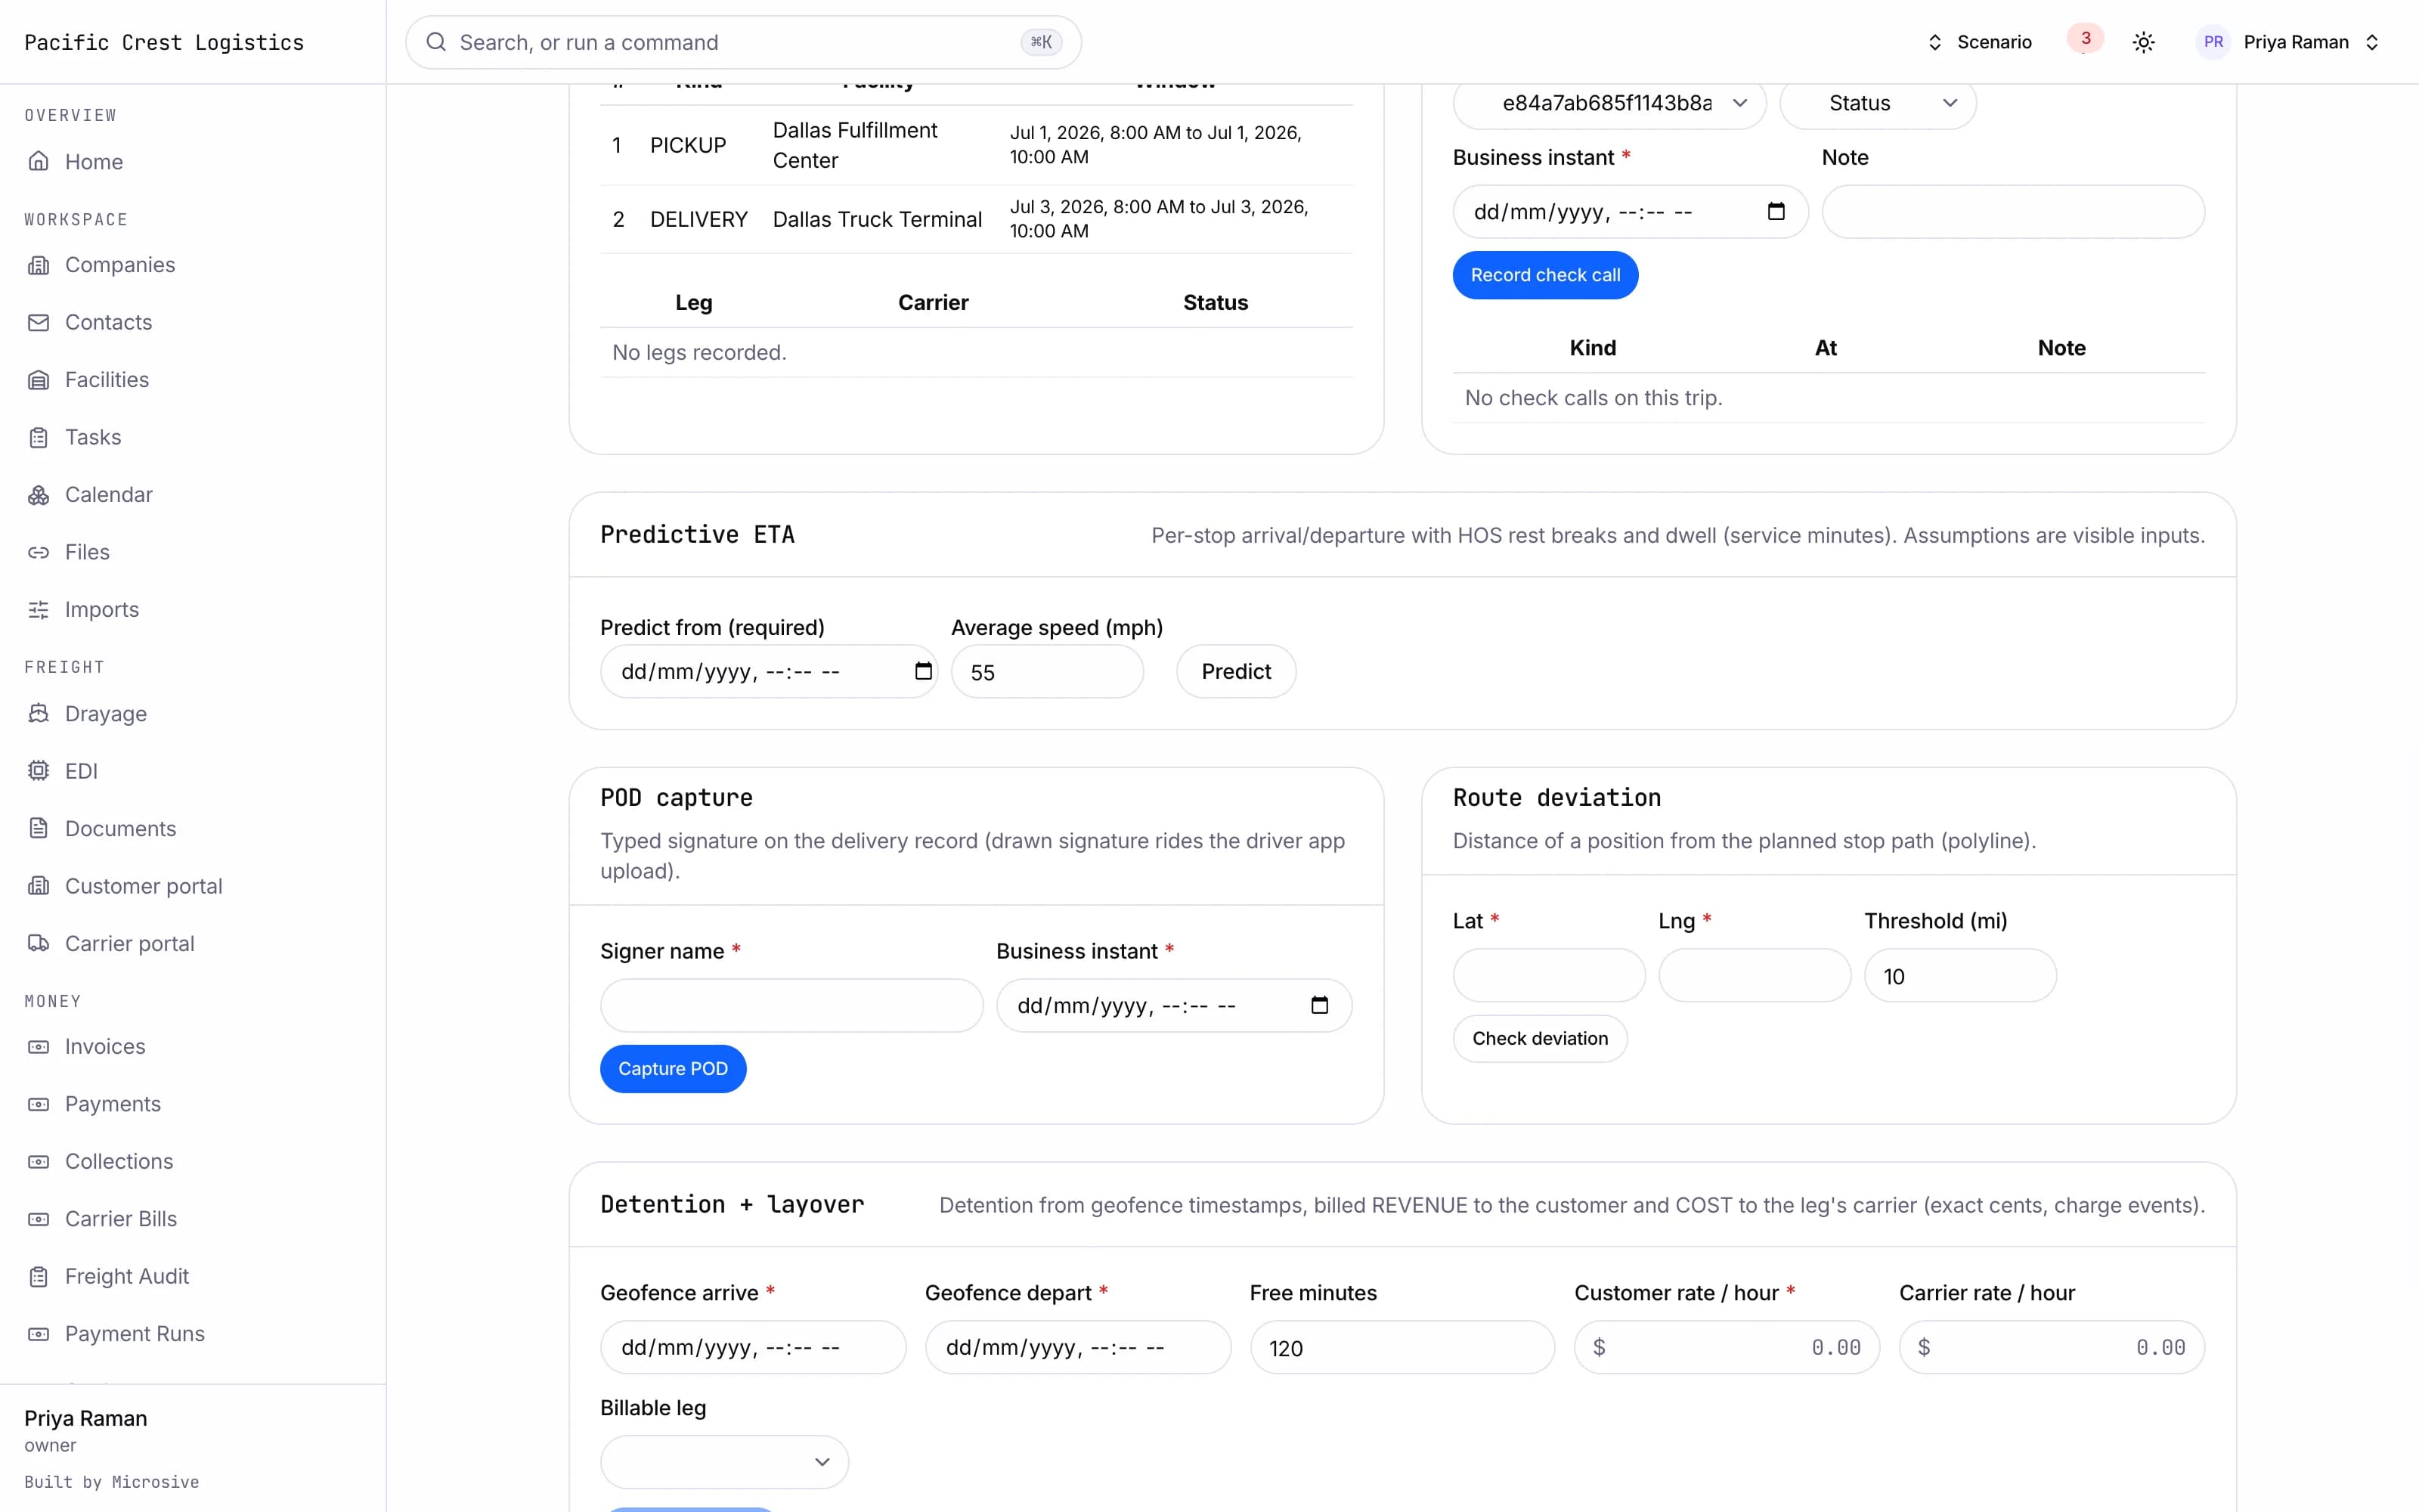Toggle the light/dark theme sun icon
This screenshot has height=1512, width=2419.
click(2143, 42)
